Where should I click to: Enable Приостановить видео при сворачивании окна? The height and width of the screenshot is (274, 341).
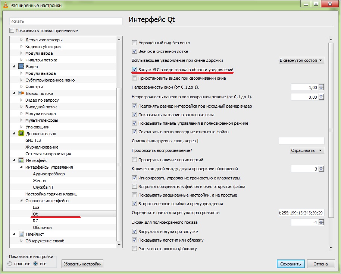pos(134,78)
